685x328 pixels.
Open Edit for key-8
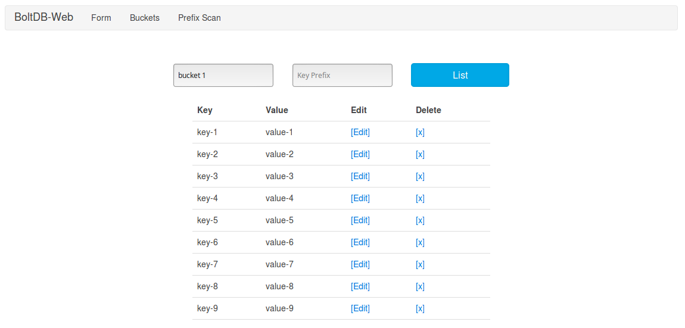(x=360, y=286)
